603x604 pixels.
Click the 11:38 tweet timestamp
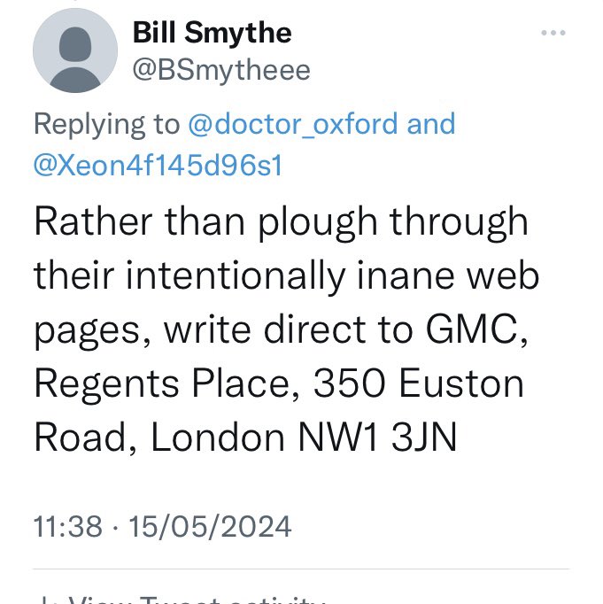pyautogui.click(x=68, y=526)
